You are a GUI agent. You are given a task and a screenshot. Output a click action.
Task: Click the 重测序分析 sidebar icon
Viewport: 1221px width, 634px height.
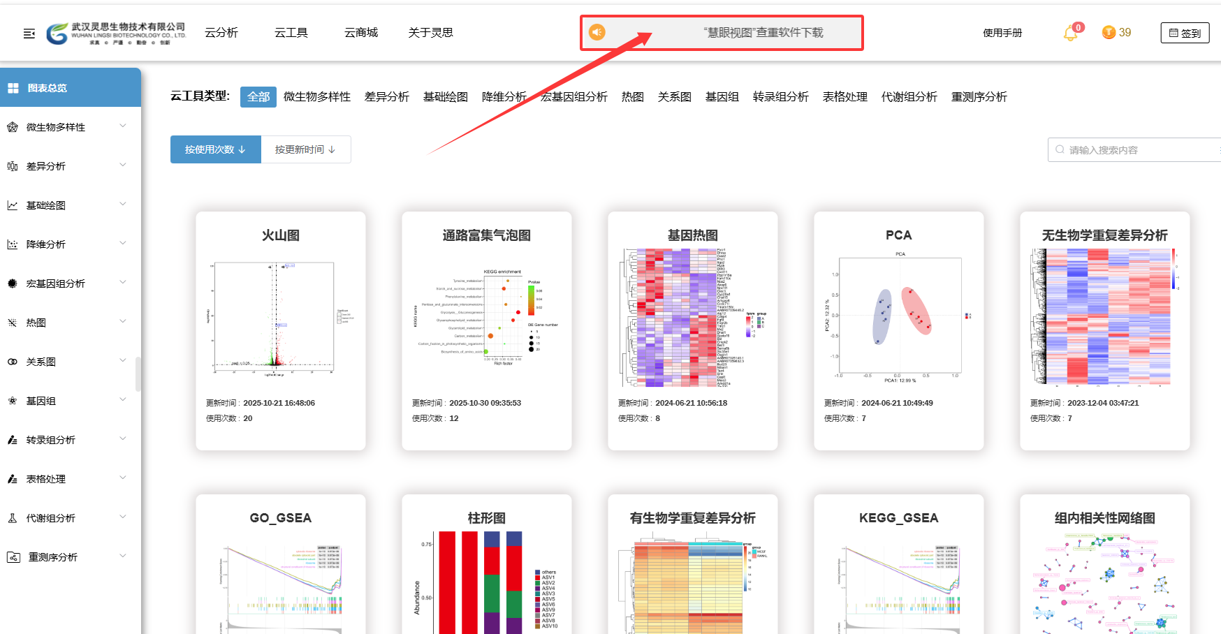[12, 556]
